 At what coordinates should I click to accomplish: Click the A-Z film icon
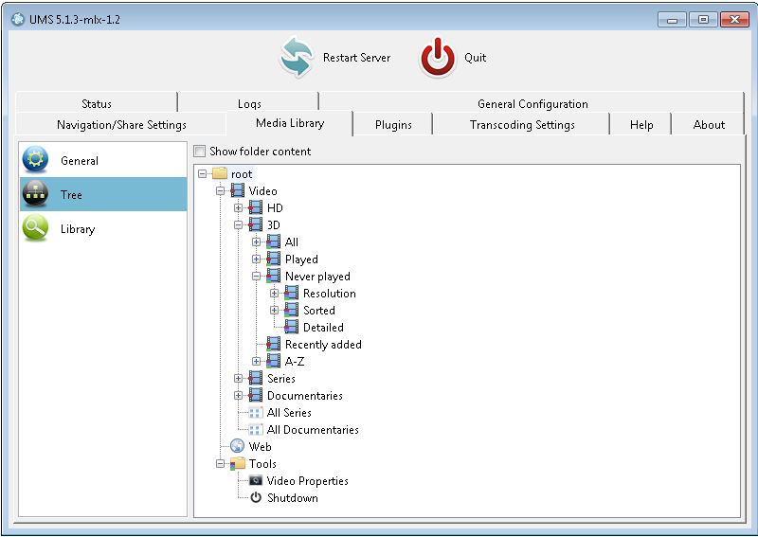click(x=273, y=361)
